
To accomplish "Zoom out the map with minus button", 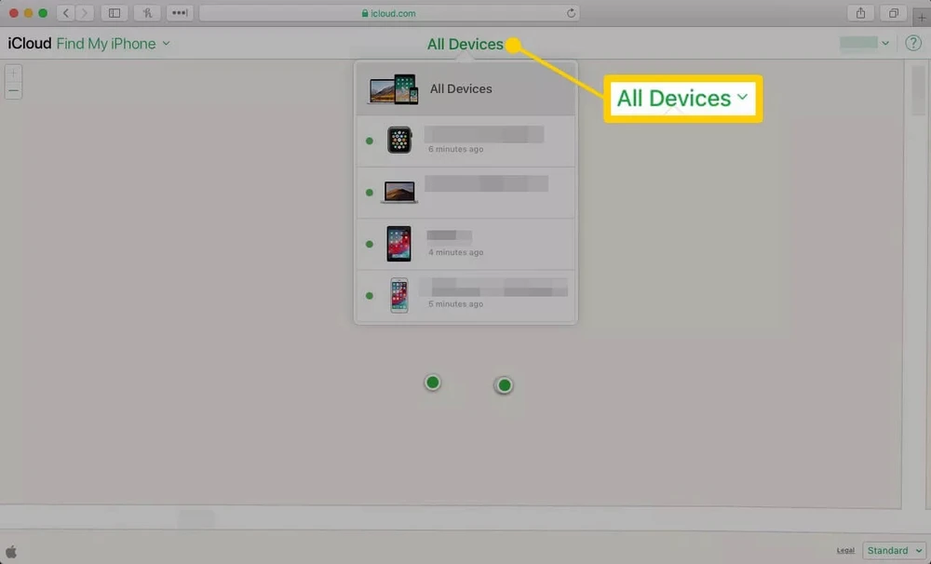I will coord(13,90).
